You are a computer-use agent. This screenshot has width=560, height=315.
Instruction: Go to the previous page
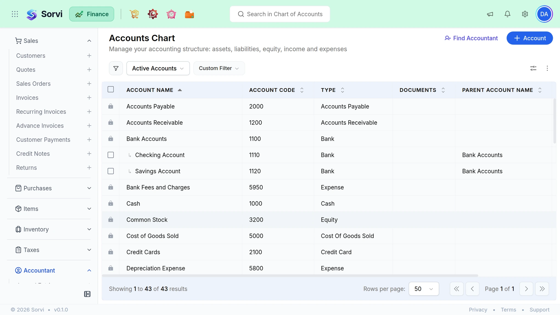pyautogui.click(x=472, y=289)
